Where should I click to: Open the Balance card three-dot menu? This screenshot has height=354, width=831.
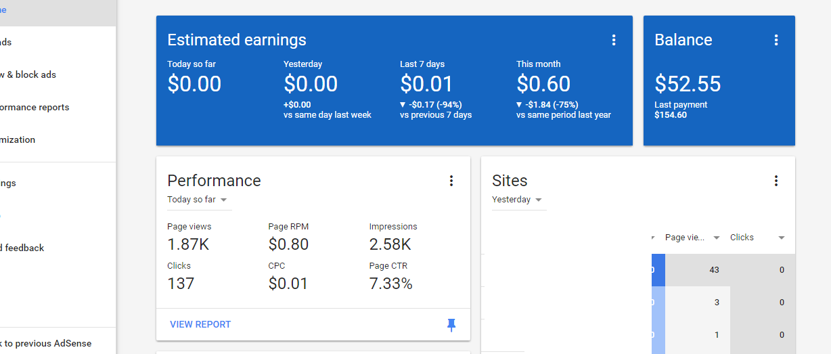pyautogui.click(x=776, y=40)
